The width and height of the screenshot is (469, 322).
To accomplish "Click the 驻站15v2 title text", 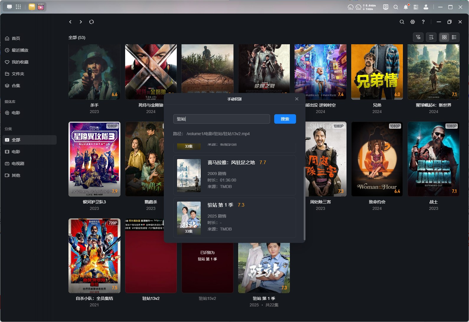I will [207, 298].
